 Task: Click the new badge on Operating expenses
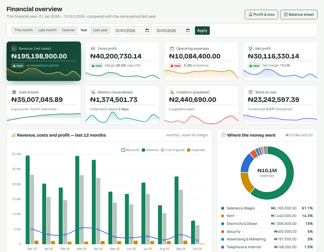[x=175, y=66]
